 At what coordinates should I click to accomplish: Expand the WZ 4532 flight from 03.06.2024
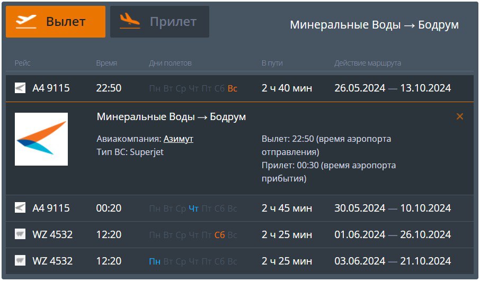(x=239, y=261)
